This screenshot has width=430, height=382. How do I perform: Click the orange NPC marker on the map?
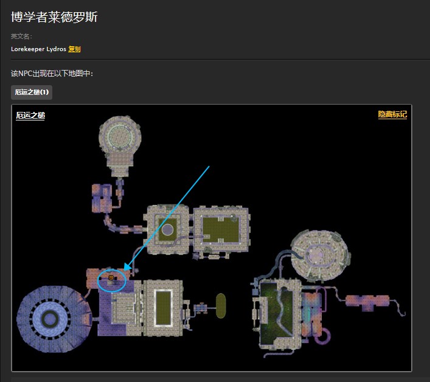tap(111, 278)
